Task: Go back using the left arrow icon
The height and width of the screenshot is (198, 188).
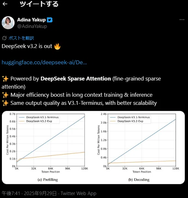Action: (5, 4)
